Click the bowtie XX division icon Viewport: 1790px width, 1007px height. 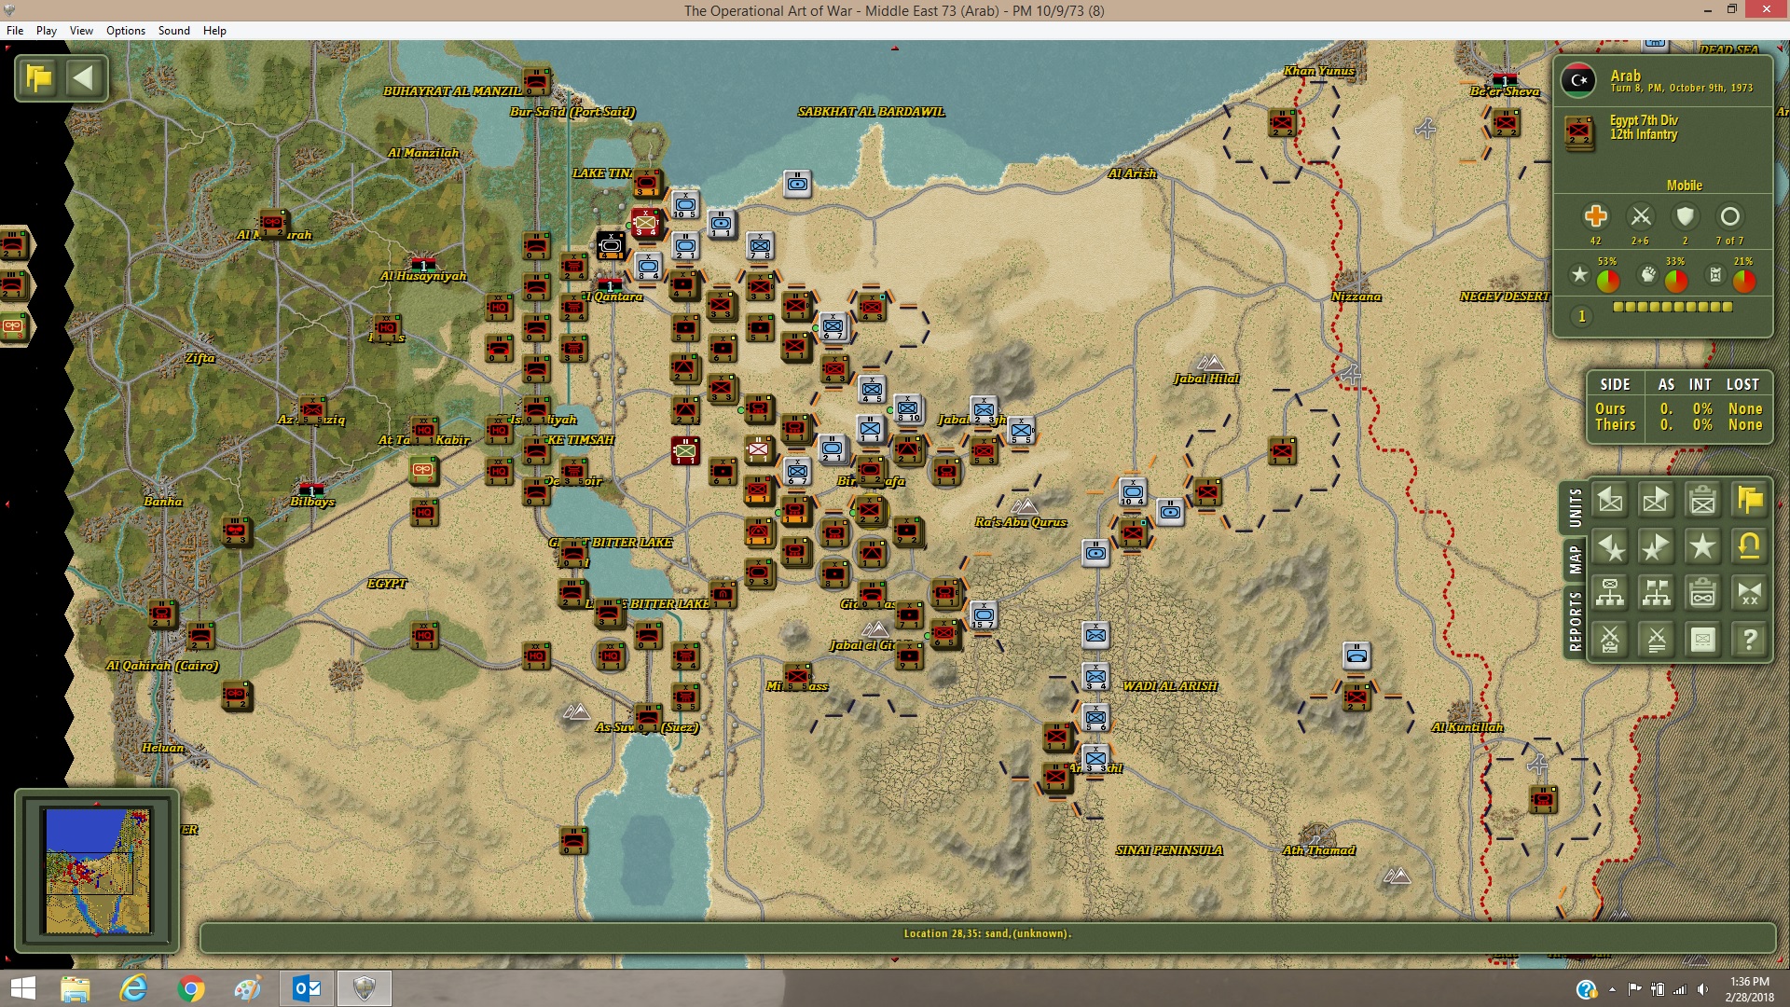click(x=1749, y=593)
